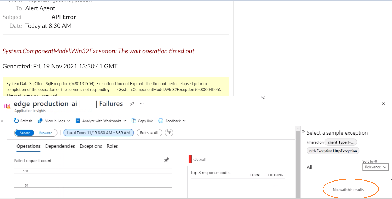The width and height of the screenshot is (392, 199).
Task: Click the Top 3 response codes heading
Action: click(x=211, y=173)
